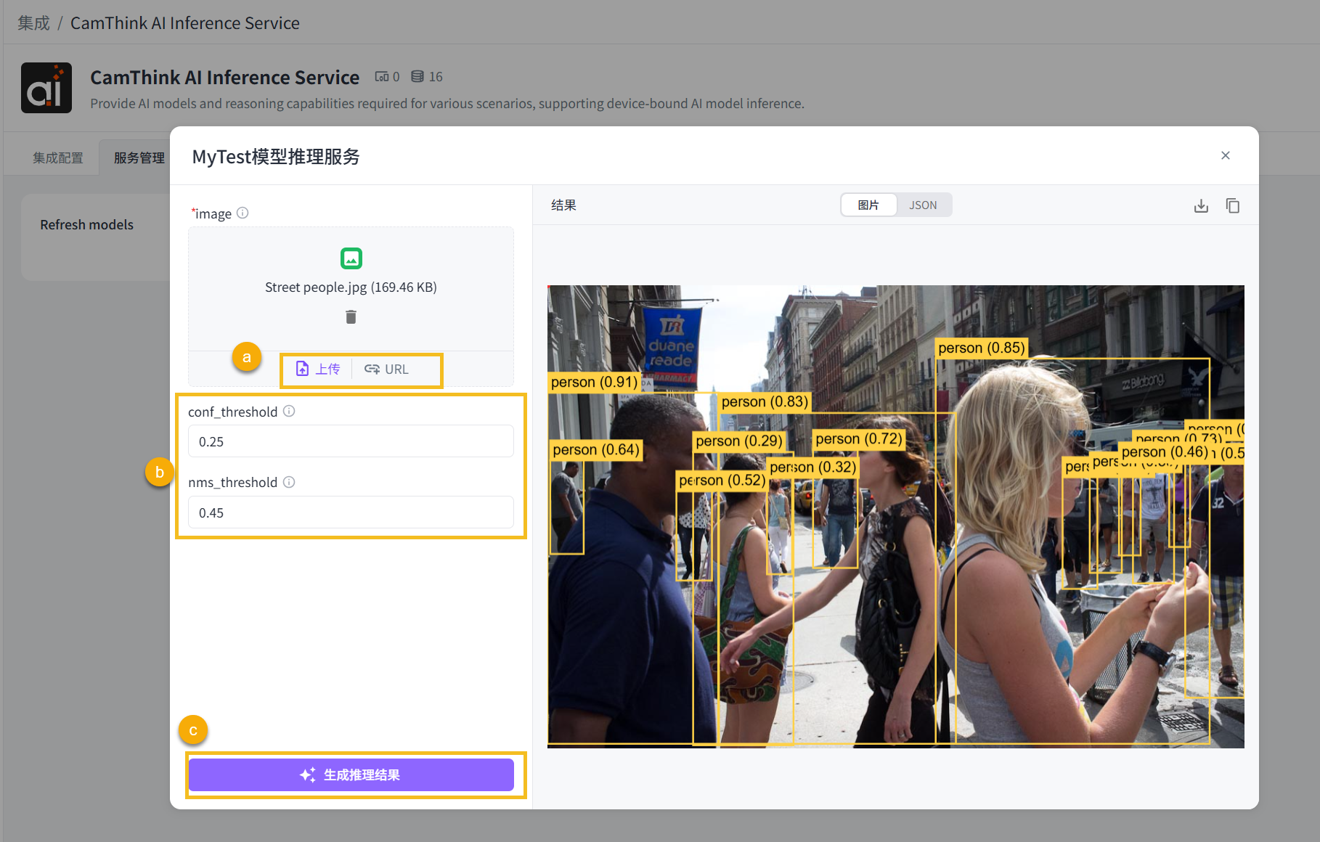
Task: Select the 上传 upload option
Action: pos(318,369)
